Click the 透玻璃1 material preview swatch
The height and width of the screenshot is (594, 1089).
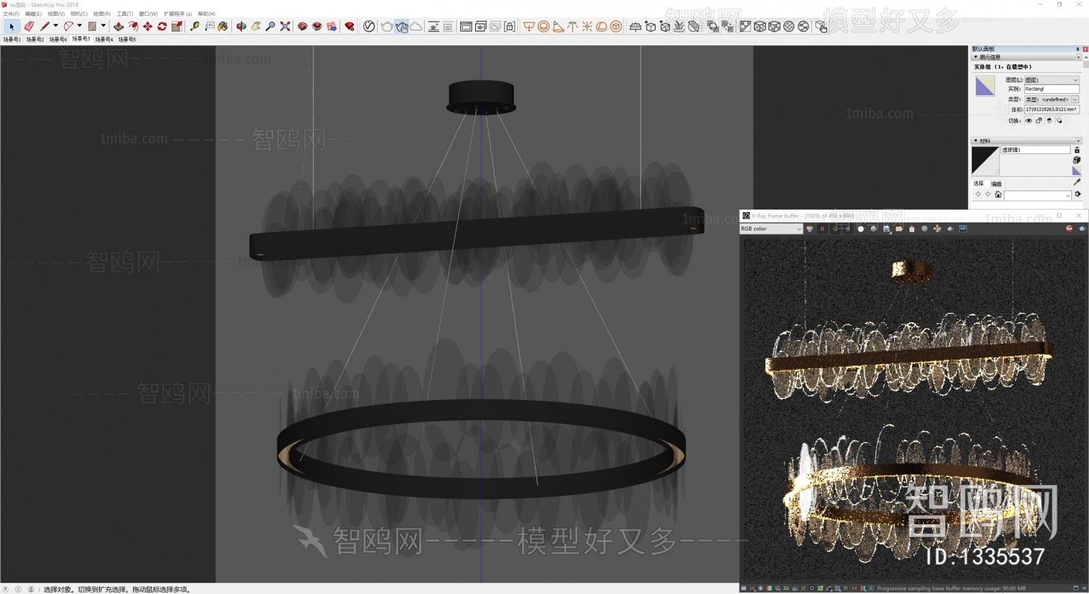tap(985, 161)
